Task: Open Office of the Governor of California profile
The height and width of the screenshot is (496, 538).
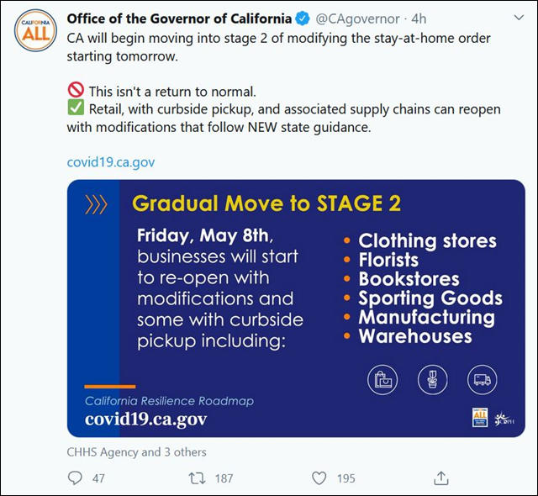Action: click(x=179, y=18)
